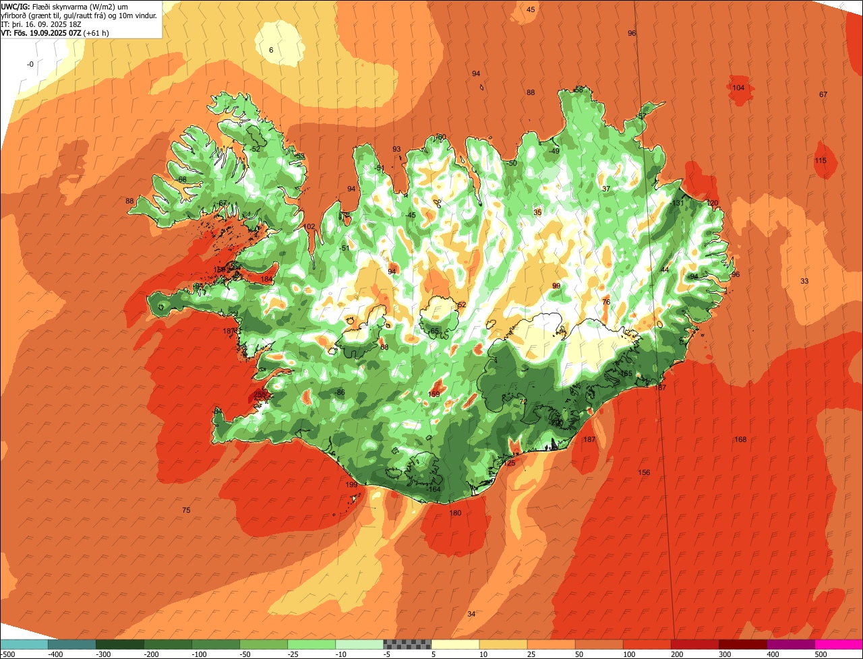This screenshot has height=659, width=863.
Task: Click the legend swatch between 50 and 100
Action: click(599, 644)
